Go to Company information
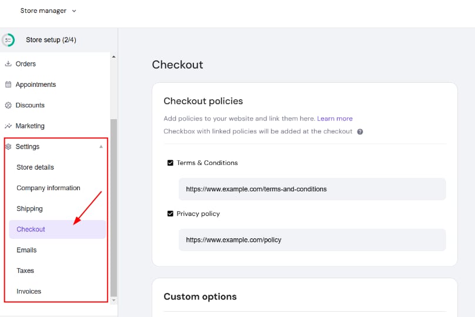The height and width of the screenshot is (317, 475). coord(48,188)
